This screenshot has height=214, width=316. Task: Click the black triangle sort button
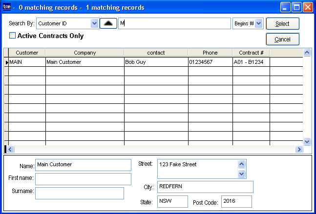tap(108, 23)
